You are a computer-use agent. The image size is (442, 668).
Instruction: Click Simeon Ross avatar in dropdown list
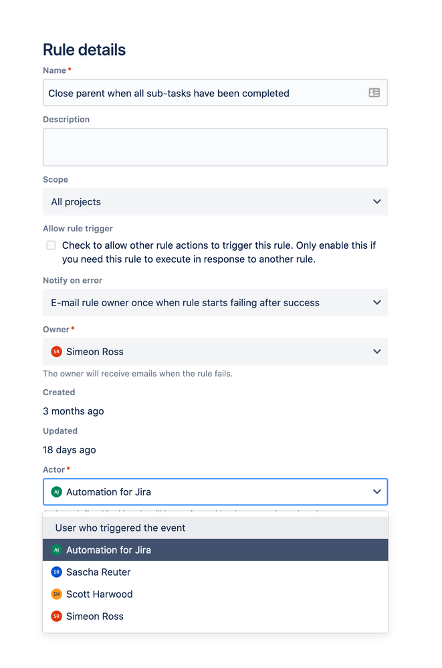tap(56, 617)
